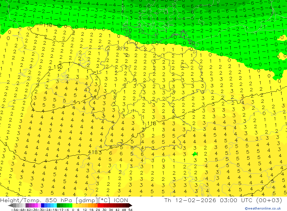Click the '110' contour label on the map
Viewport: 287px width, 211px height.
[58, 67]
